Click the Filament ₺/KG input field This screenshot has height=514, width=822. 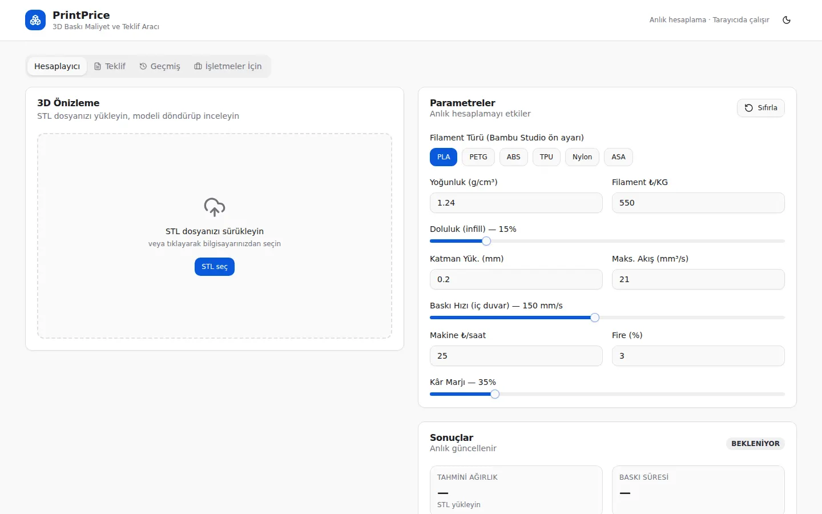(x=698, y=203)
